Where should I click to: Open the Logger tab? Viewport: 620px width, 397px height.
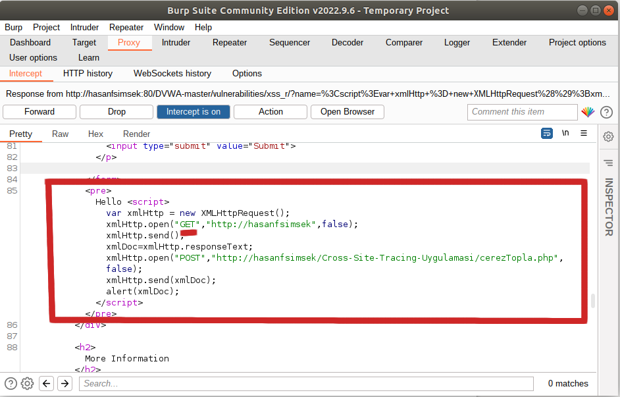coord(457,42)
